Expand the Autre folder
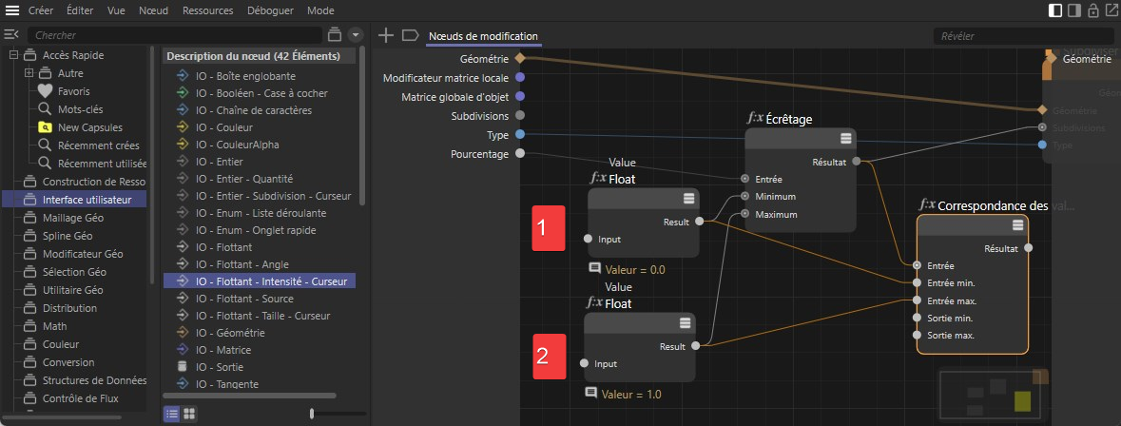 click(29, 73)
